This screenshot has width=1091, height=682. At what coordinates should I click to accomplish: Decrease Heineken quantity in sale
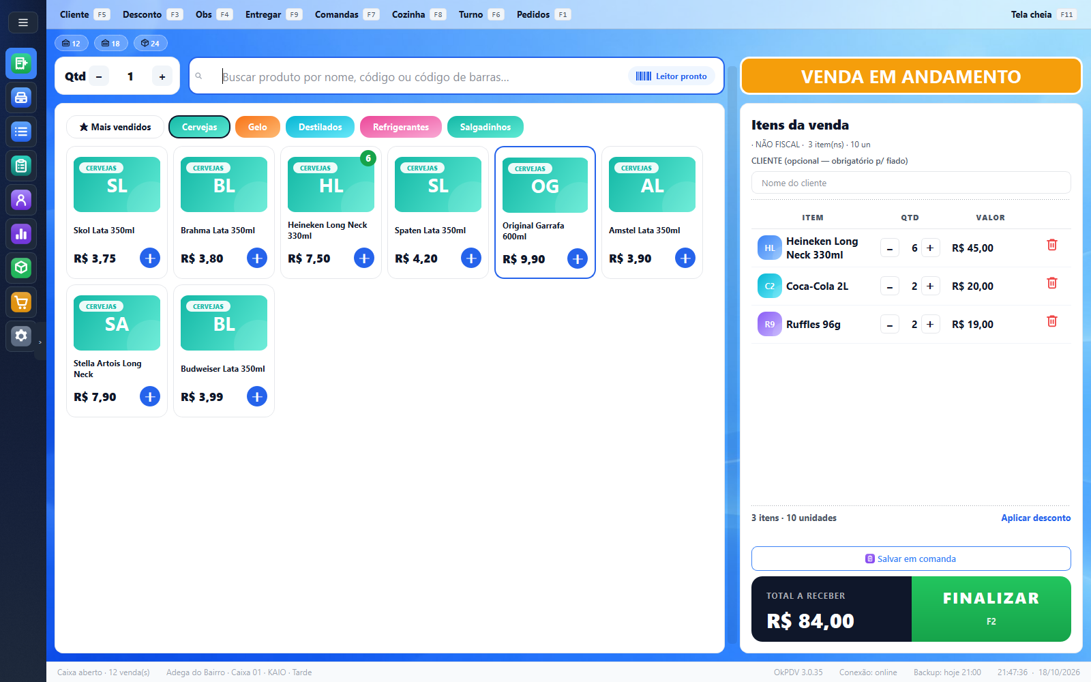click(890, 248)
